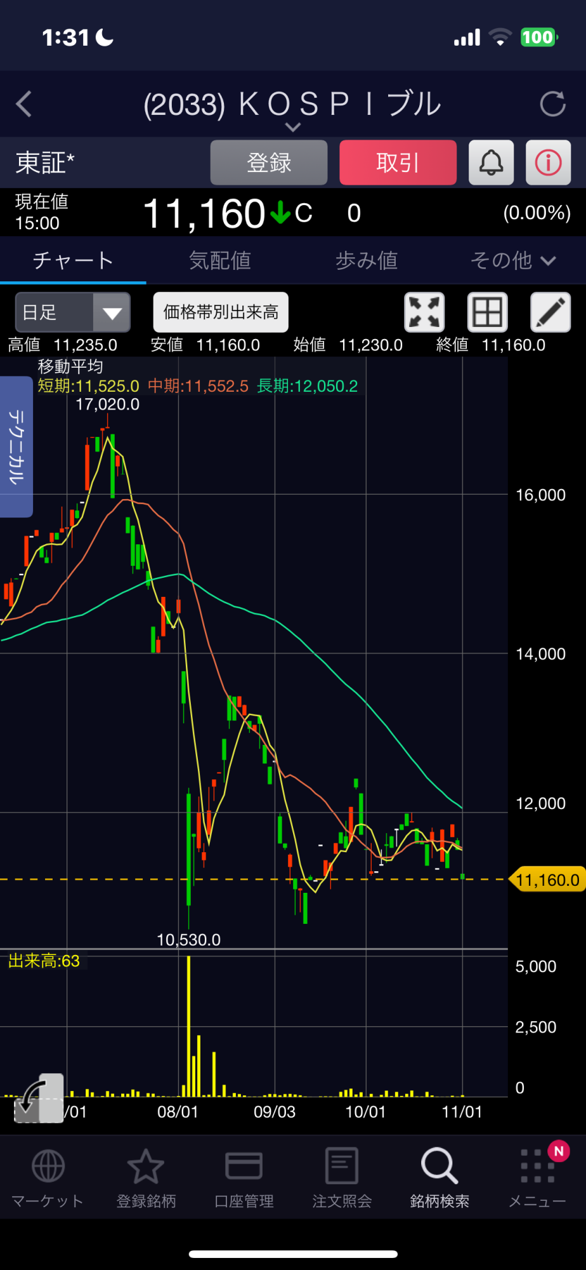Toggle 価格帯別出来高 volume-by-price display
This screenshot has width=586, height=1270.
(221, 312)
